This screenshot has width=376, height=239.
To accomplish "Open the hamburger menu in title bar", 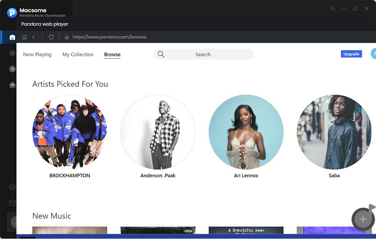I will tap(333, 8).
